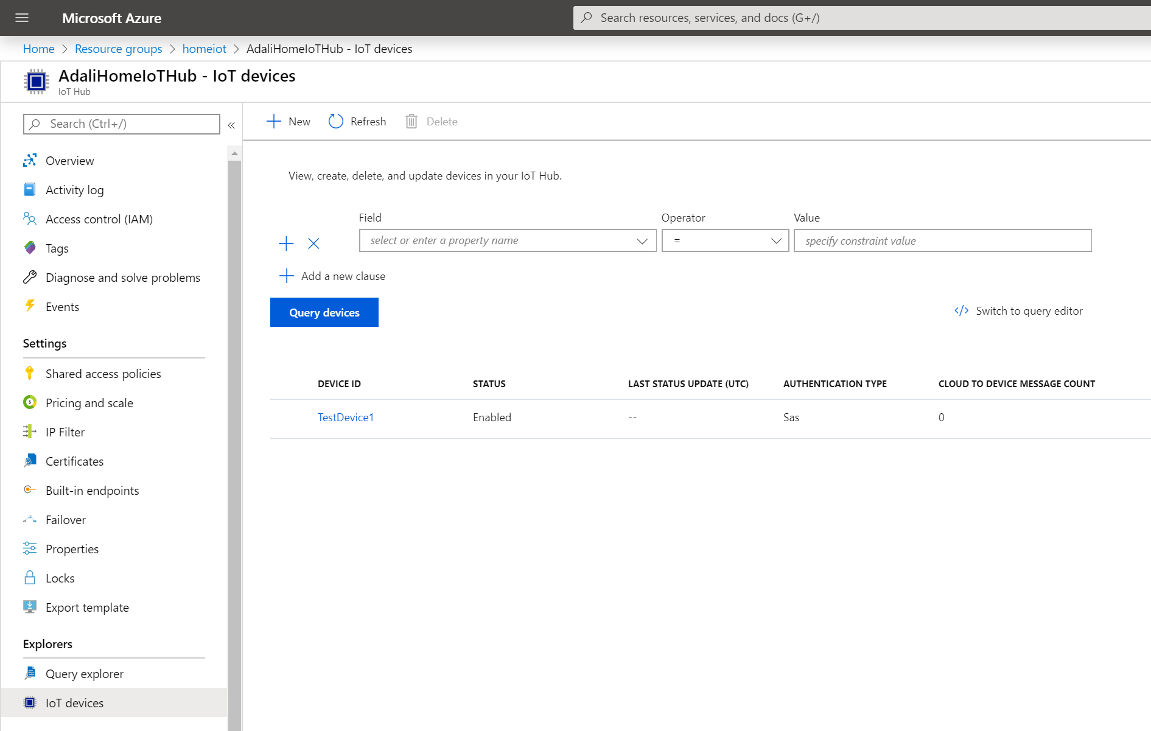
Task: Click the Switch to query editor code icon
Action: click(x=961, y=311)
